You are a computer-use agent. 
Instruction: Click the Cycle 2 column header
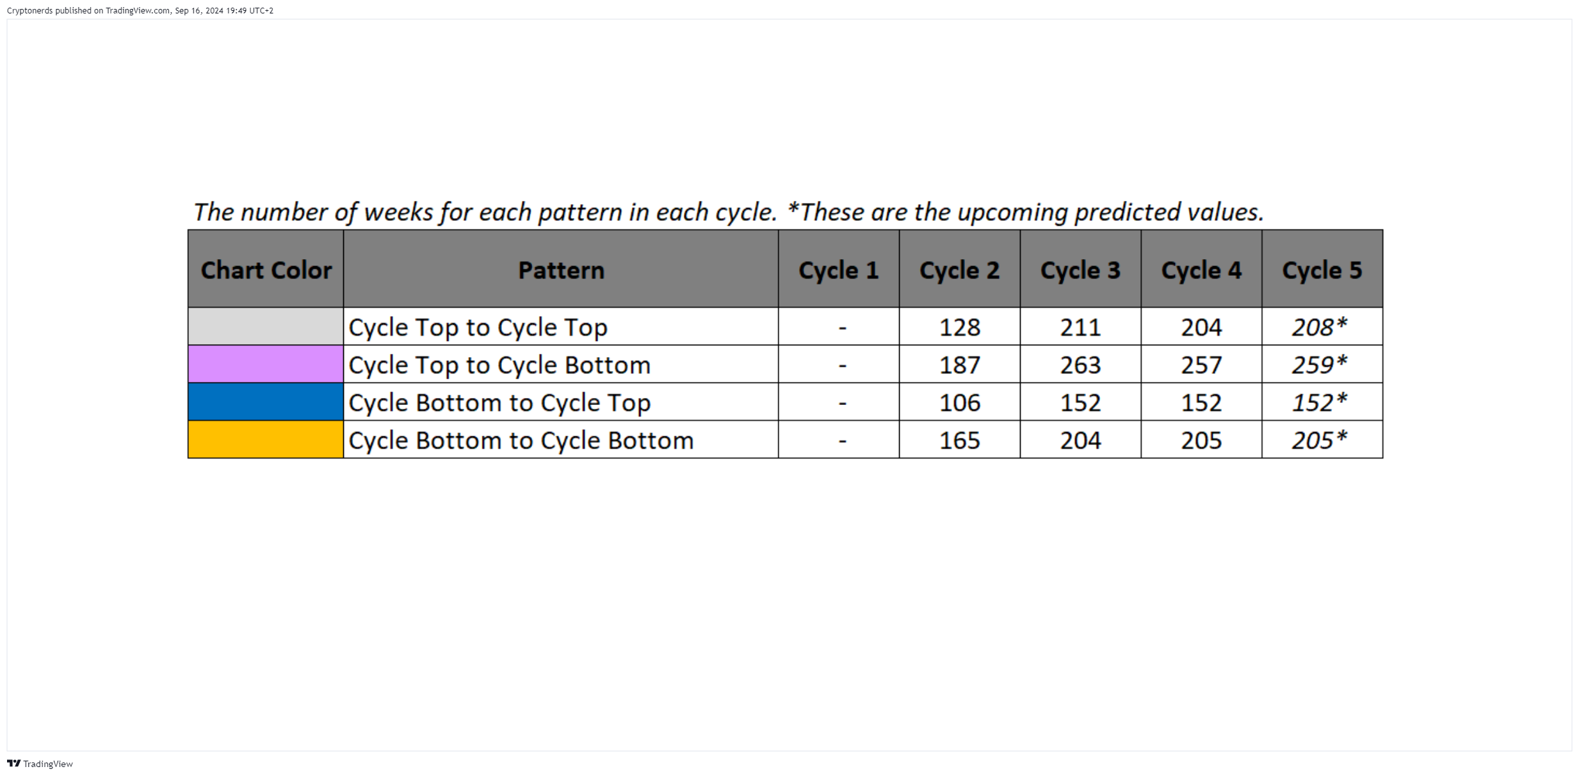pyautogui.click(x=960, y=269)
